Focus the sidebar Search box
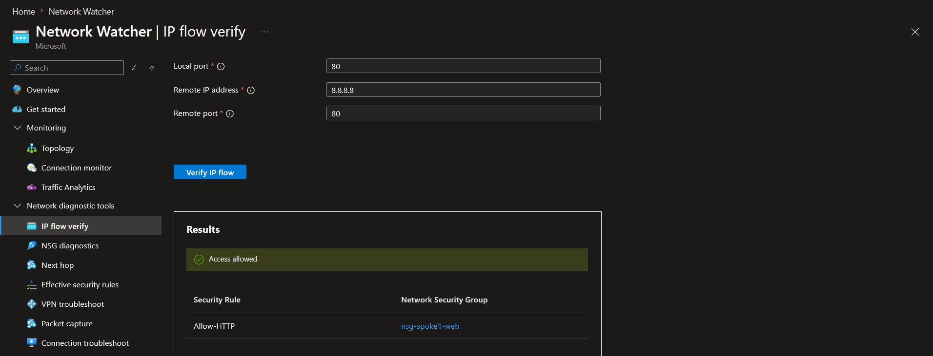The image size is (933, 356). pos(67,68)
